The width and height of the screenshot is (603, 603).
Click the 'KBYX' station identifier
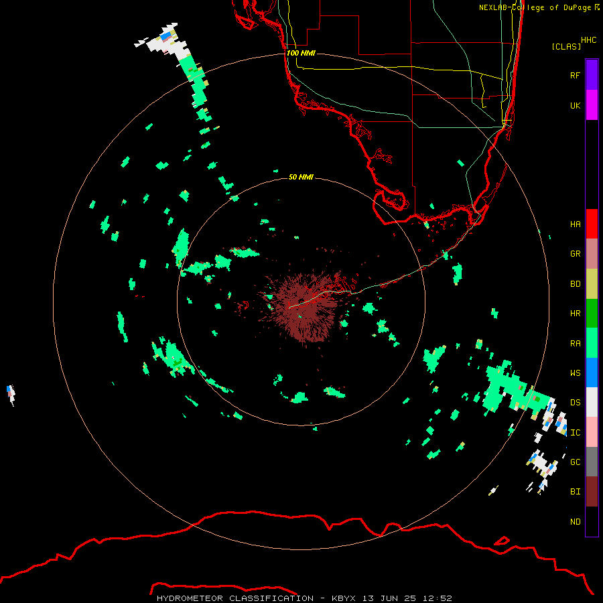[x=344, y=598]
